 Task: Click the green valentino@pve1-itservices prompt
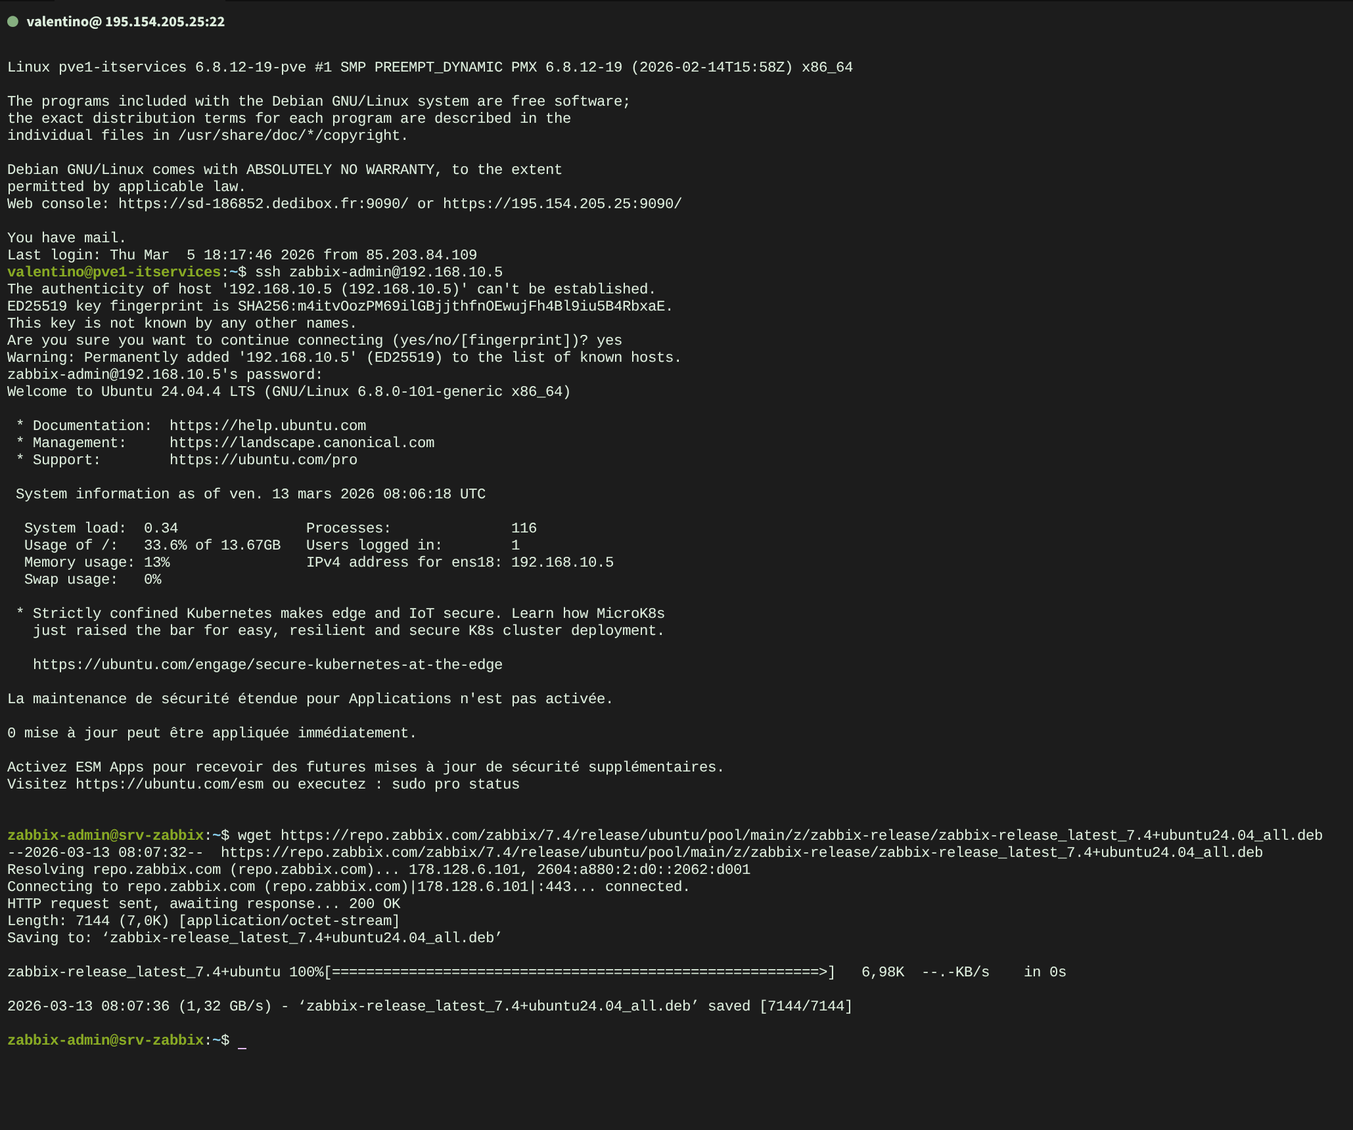[114, 272]
